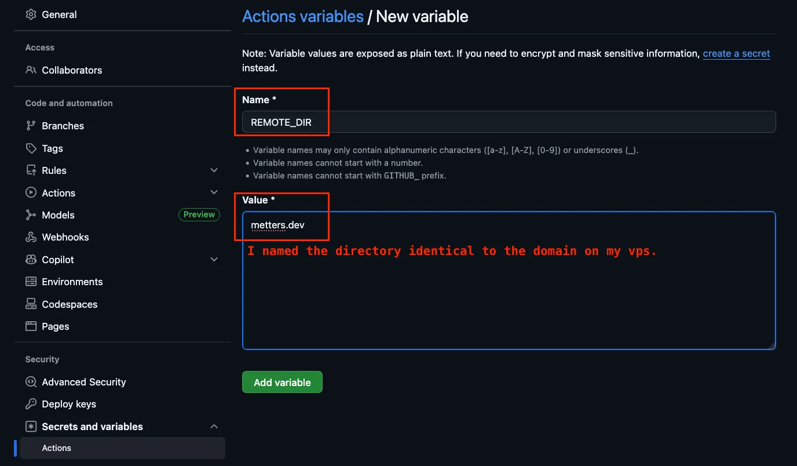Click the gear icon beside General
The image size is (797, 466).
pyautogui.click(x=31, y=14)
